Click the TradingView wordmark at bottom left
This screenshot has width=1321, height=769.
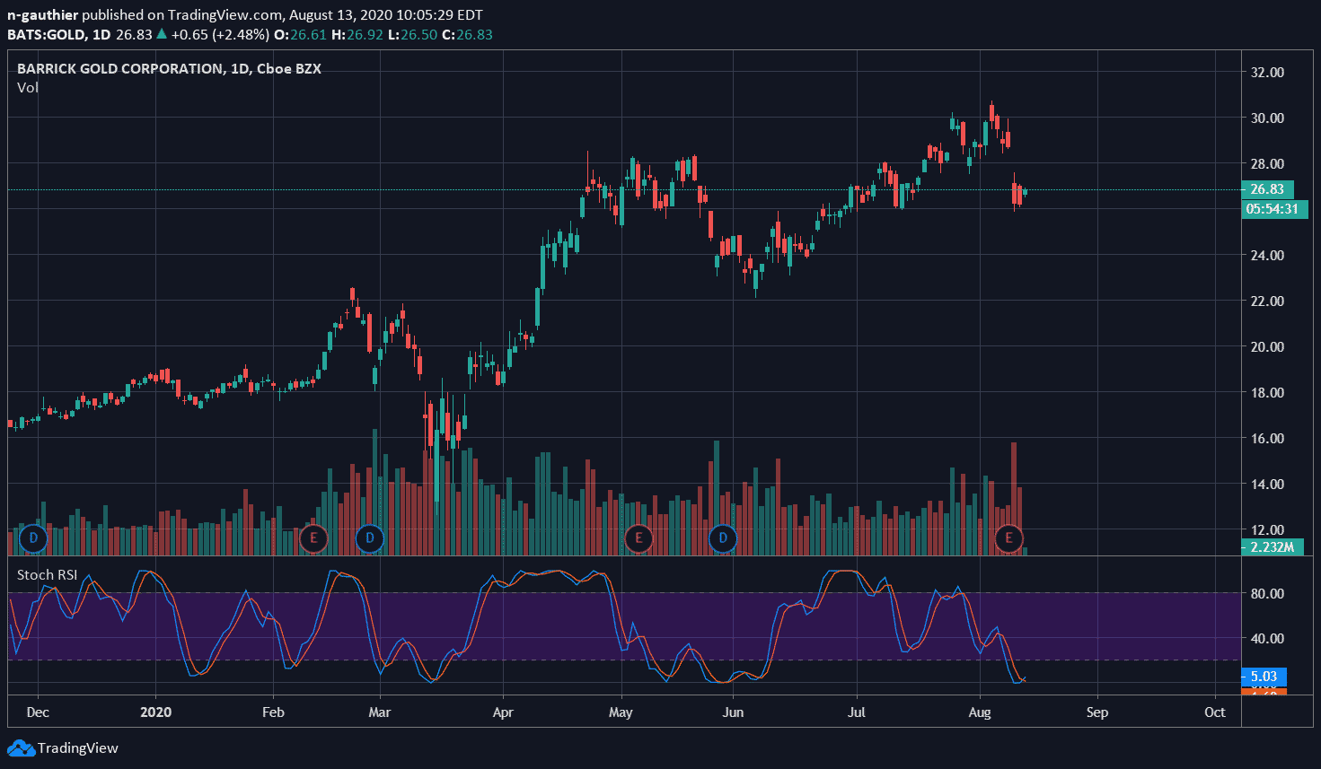pos(78,747)
